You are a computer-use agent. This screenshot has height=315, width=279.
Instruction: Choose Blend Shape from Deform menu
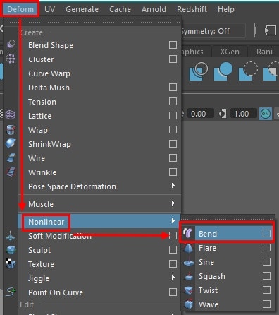51,45
